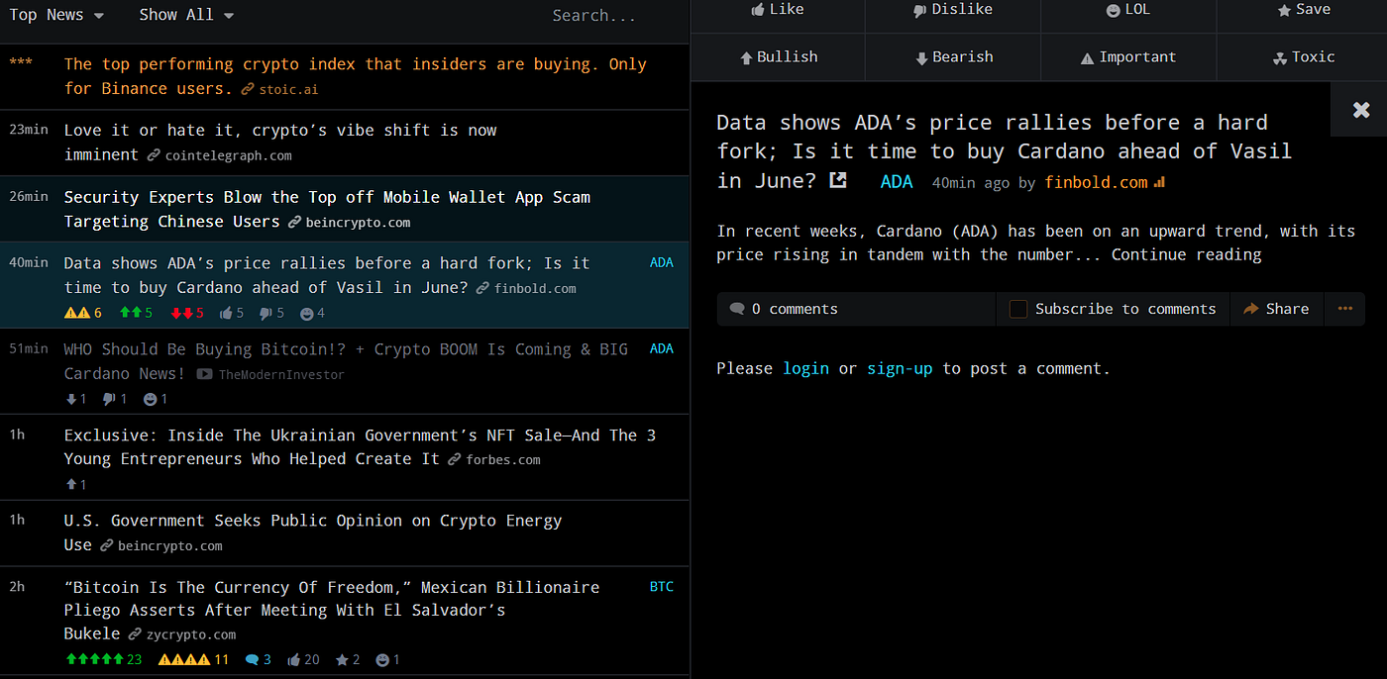Click bullish arrows count 23 on Bitcoin story
1387x679 pixels.
(x=104, y=659)
